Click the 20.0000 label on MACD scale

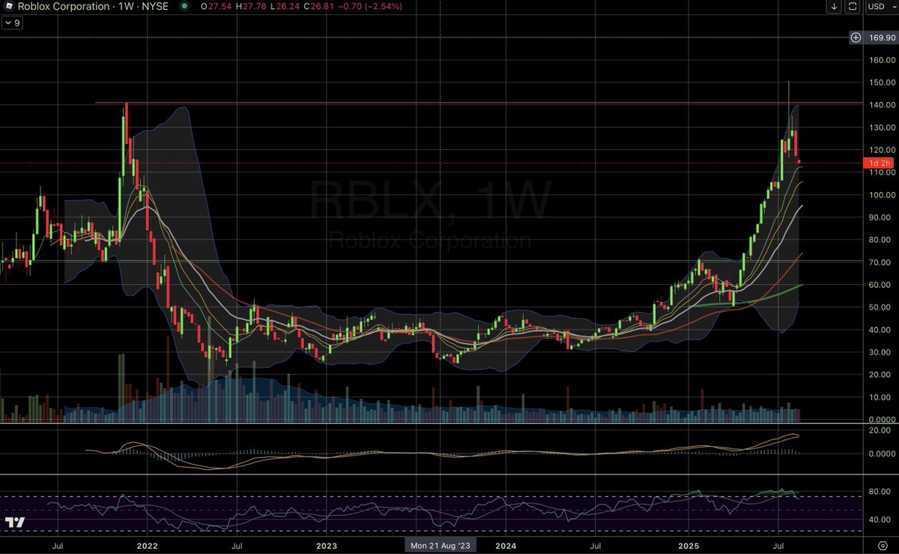[x=879, y=431]
